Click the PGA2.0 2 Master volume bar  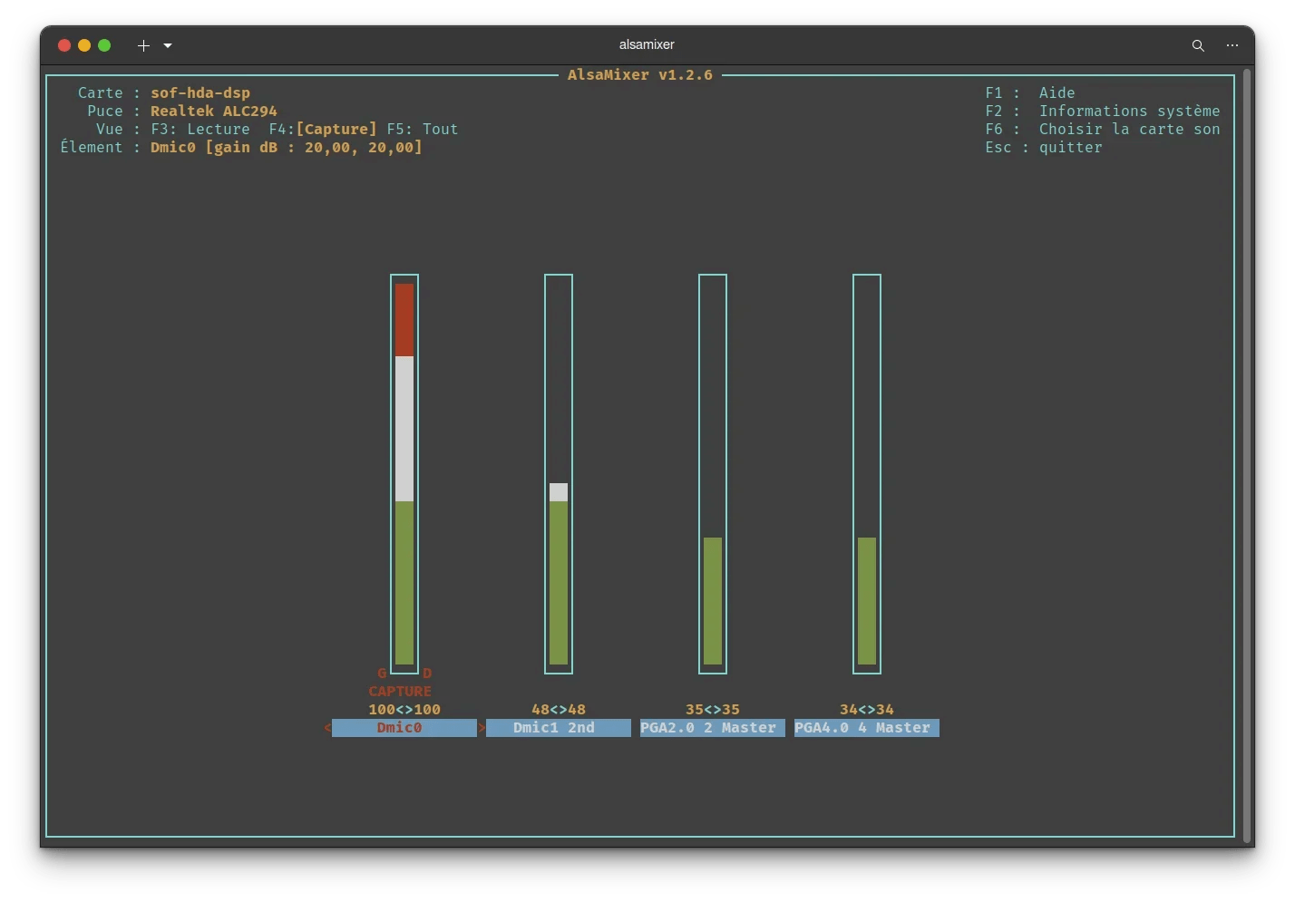point(713,474)
